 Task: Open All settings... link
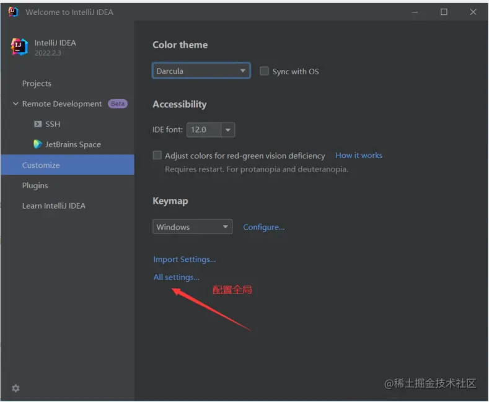[x=176, y=277]
